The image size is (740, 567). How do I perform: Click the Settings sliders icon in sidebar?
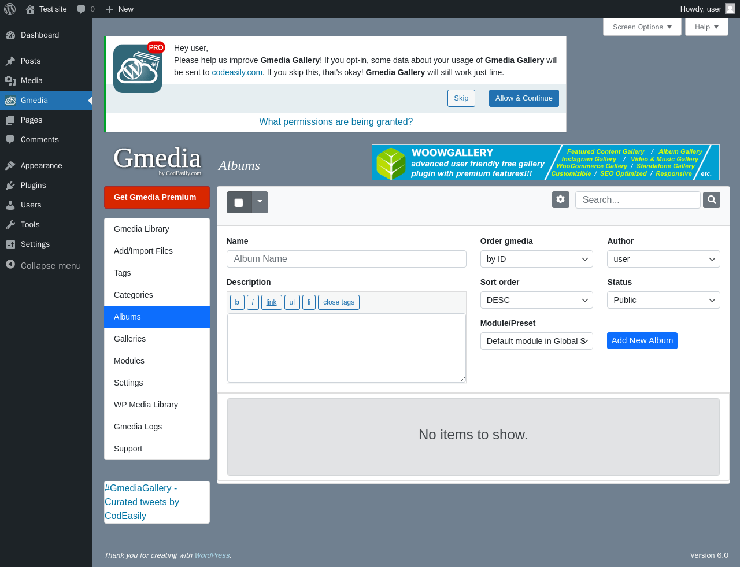pos(10,244)
